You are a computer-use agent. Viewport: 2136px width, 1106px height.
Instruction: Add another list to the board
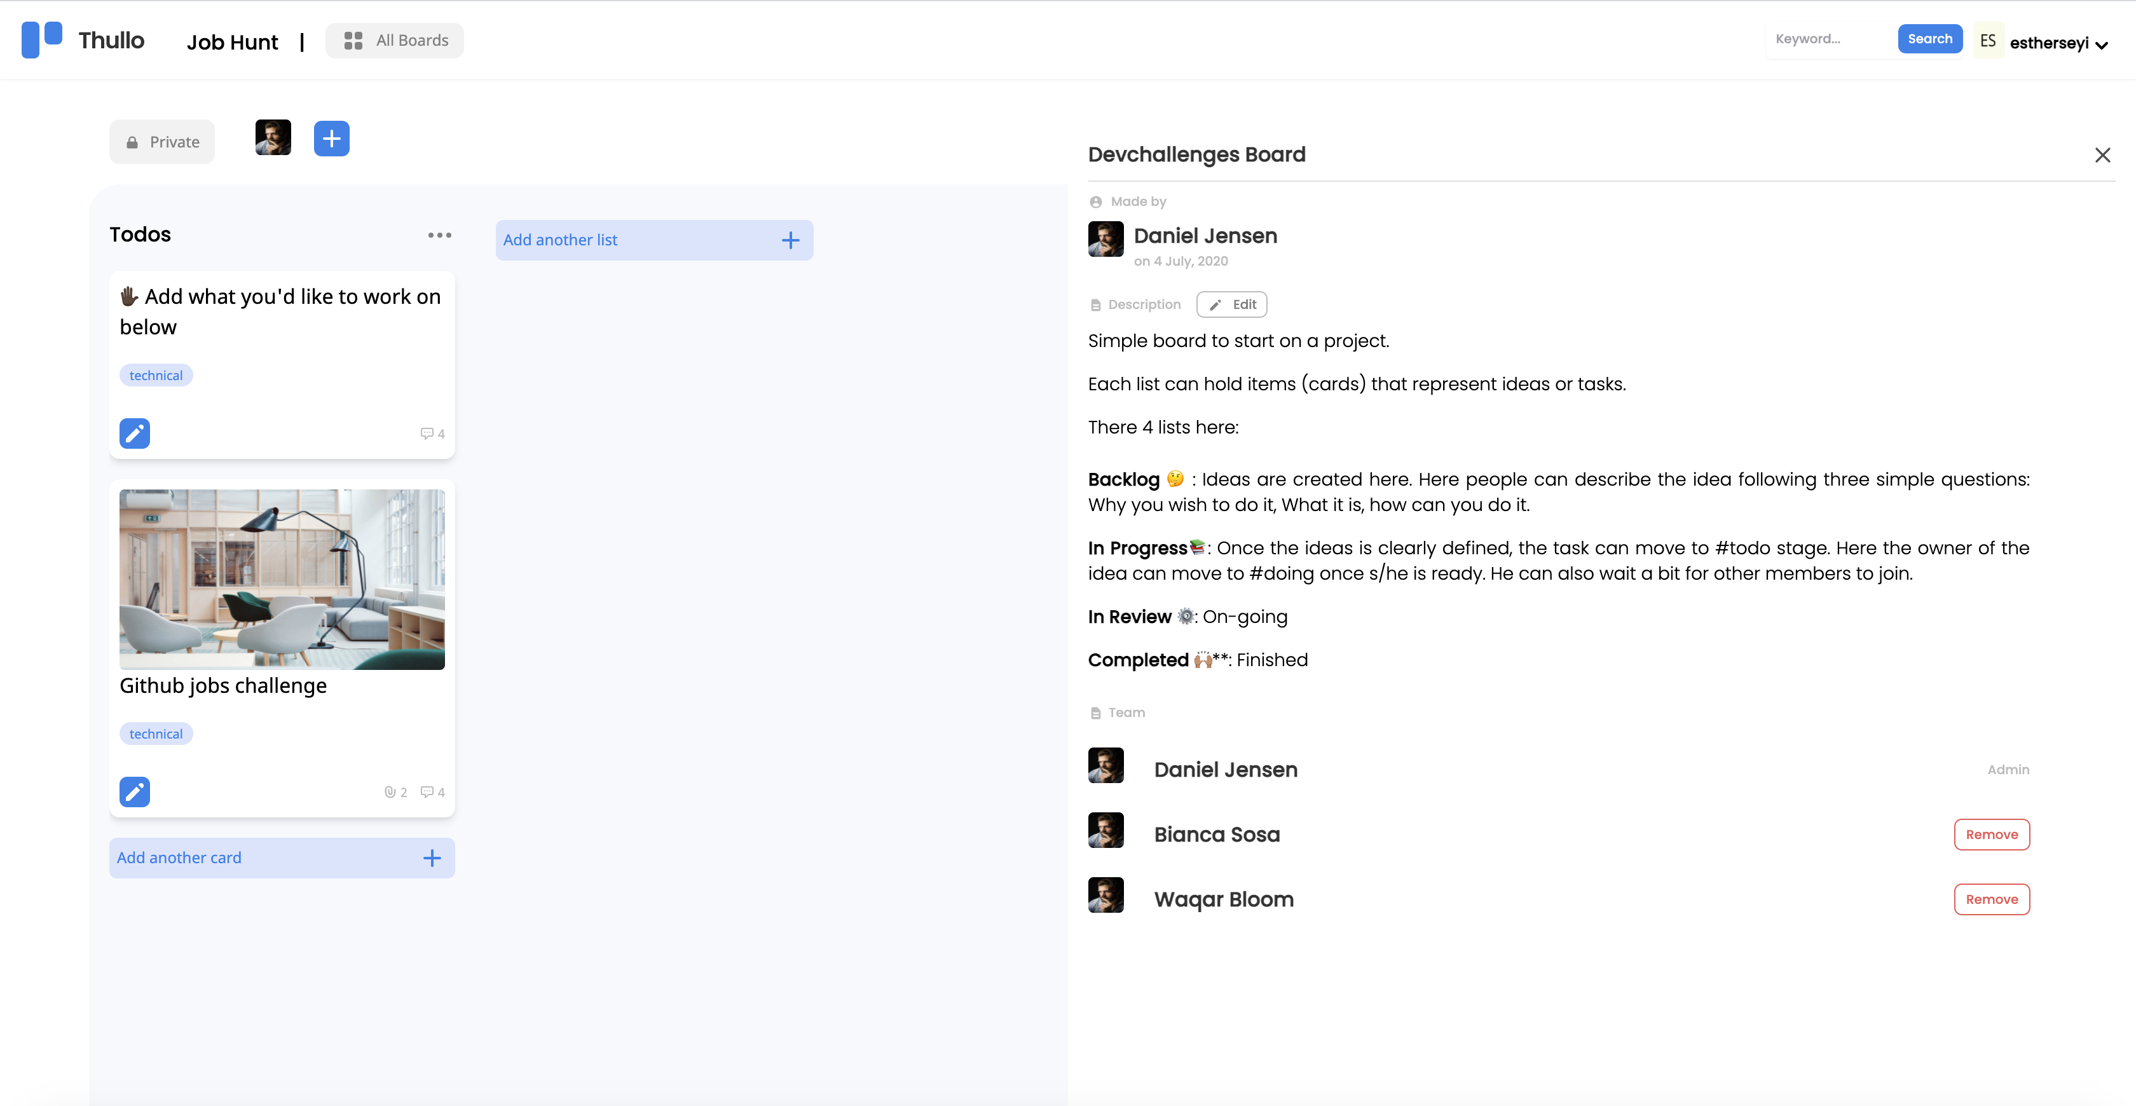[x=654, y=240]
